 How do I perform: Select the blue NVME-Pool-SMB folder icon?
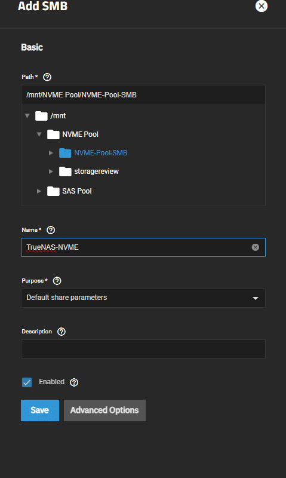65,153
